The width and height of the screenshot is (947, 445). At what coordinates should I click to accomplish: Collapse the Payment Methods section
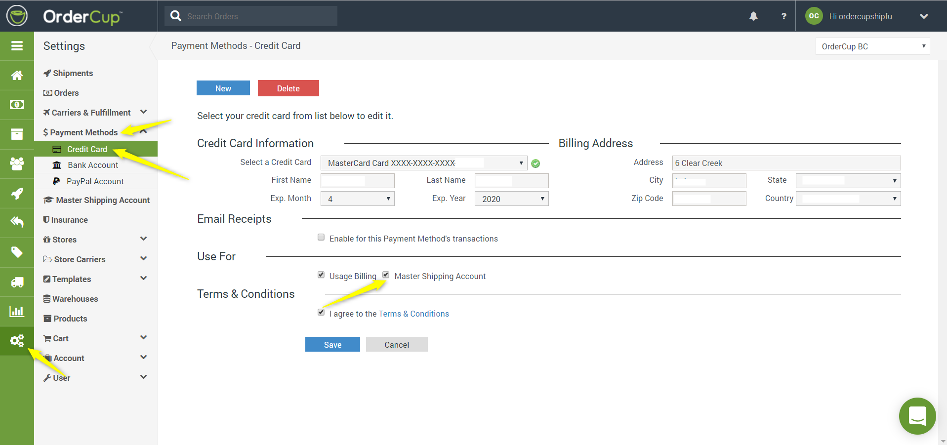(143, 132)
